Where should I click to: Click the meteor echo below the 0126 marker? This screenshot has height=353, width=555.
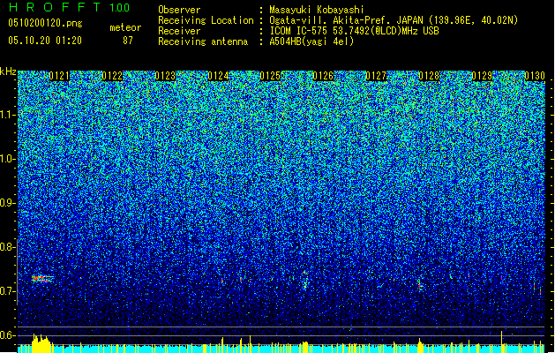(x=305, y=281)
